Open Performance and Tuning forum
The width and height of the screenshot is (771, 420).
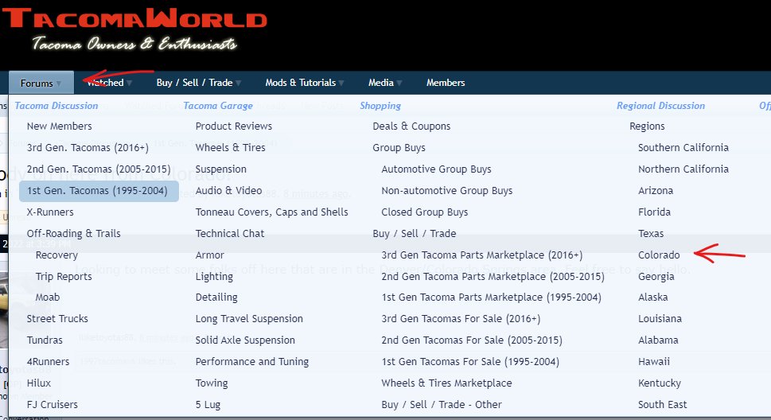(x=251, y=362)
